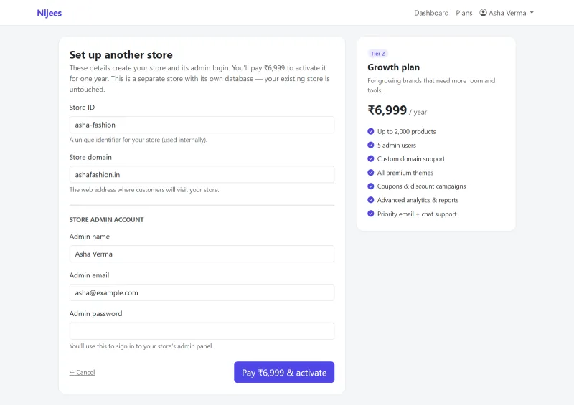Screen dimensions: 574x405
Task: Click the STORE ADMIN ACCOUNT section label
Action: [106, 220]
